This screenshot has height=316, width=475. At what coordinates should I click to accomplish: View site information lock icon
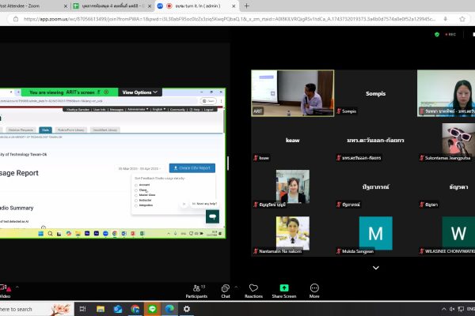click(x=16, y=19)
